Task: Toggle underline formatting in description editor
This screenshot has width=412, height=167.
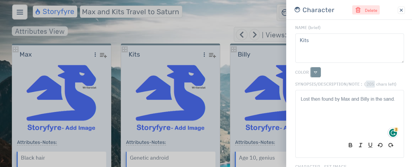Action: point(370,145)
